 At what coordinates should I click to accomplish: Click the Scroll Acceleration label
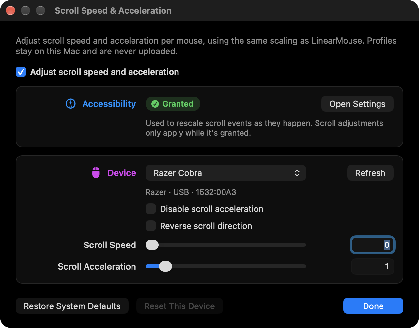pos(97,266)
